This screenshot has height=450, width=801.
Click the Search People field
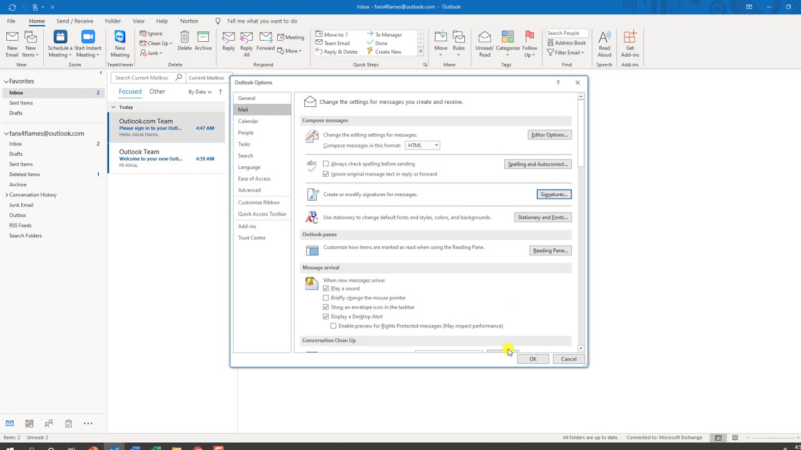click(566, 33)
